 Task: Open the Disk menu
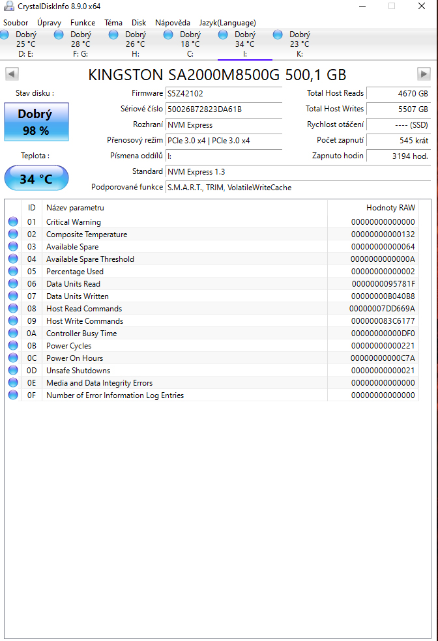[x=139, y=23]
